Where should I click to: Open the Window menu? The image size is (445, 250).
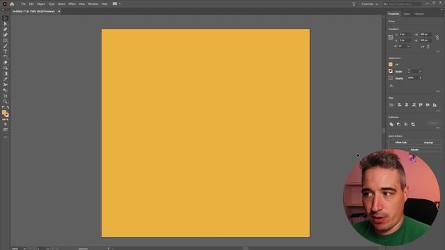[x=92, y=4]
